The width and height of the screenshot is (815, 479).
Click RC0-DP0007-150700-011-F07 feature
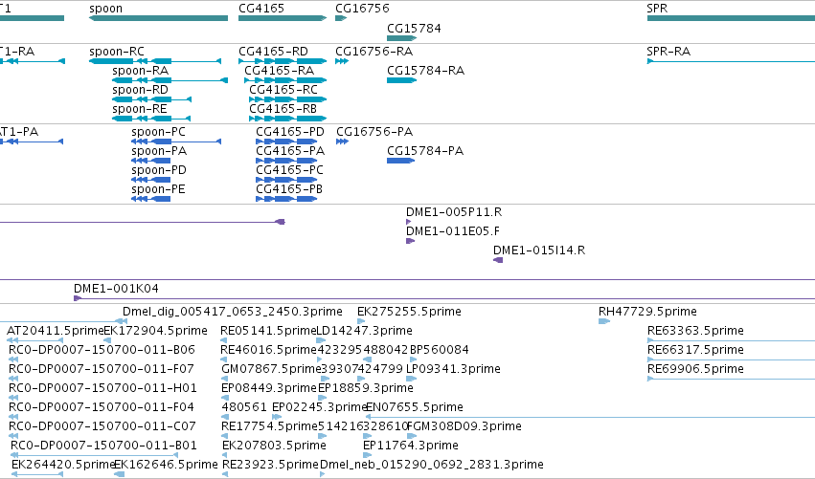tap(102, 369)
